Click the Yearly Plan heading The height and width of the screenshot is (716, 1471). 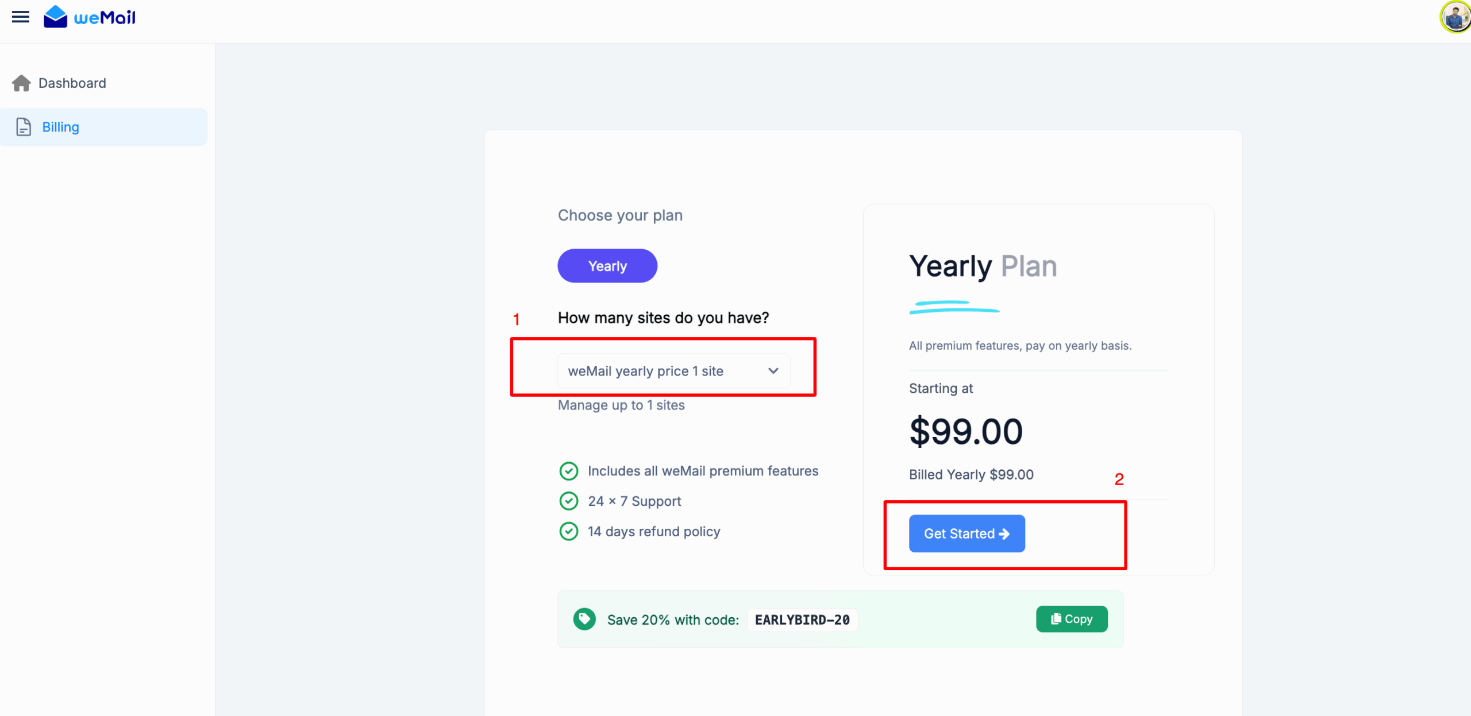click(983, 266)
